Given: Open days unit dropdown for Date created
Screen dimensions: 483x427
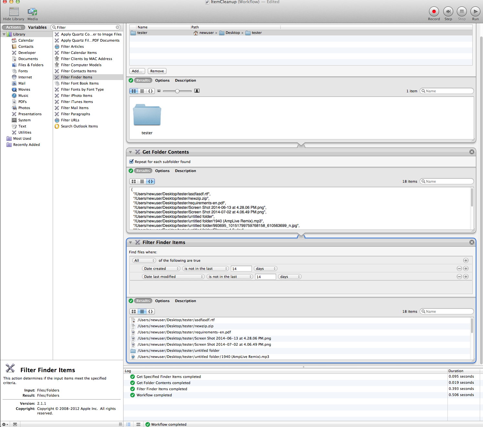Looking at the screenshot, I should 265,269.
